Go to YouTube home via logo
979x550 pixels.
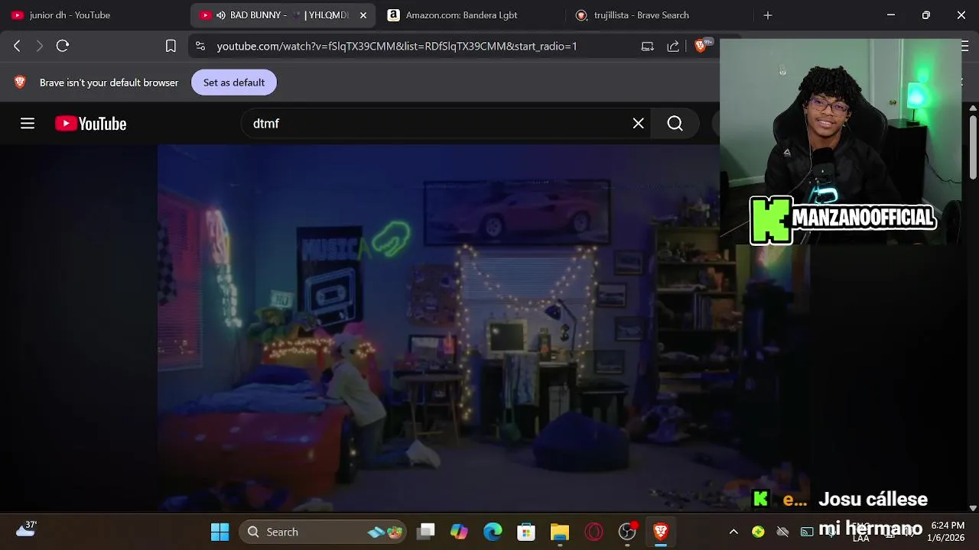click(90, 123)
